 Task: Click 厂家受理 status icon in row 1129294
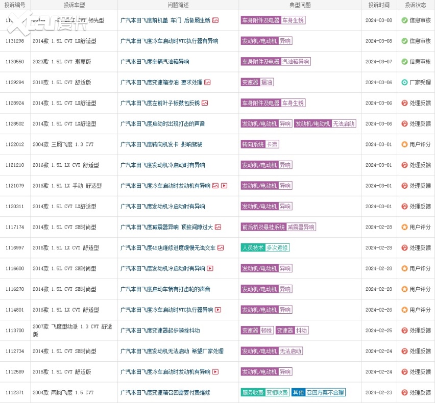pyautogui.click(x=404, y=82)
